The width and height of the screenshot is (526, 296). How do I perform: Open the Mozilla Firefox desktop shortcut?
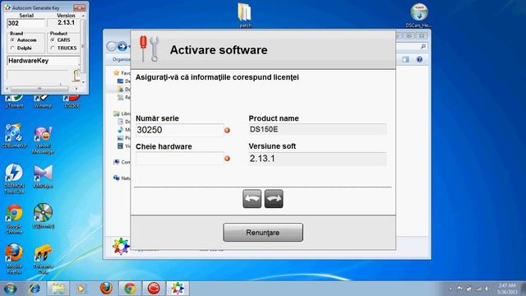coord(14,258)
